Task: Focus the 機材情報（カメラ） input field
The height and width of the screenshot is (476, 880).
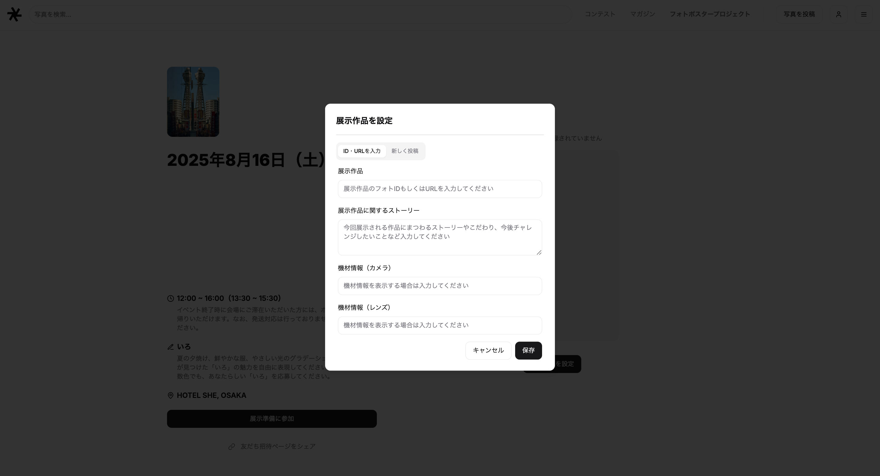Action: coord(440,286)
